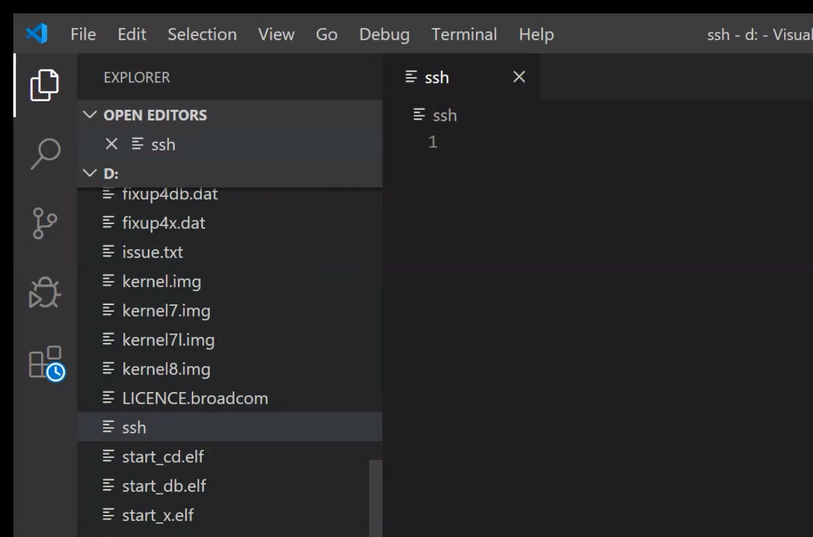Open the Debug menu

[384, 34]
